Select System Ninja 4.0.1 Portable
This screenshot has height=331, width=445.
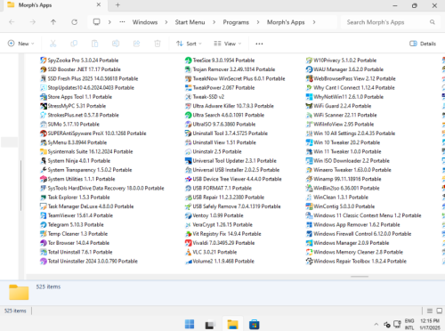(75, 161)
